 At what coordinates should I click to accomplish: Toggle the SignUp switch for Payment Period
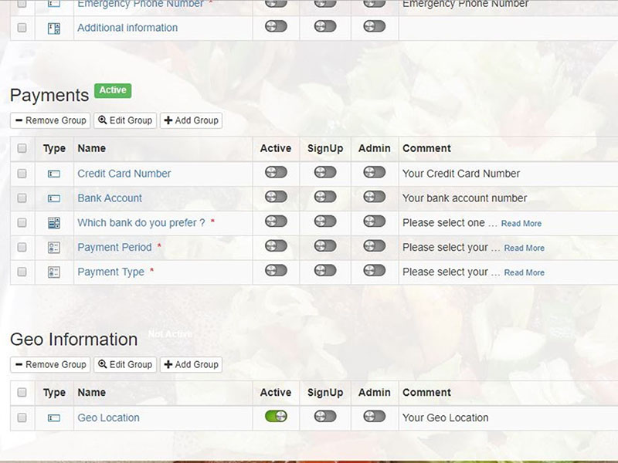(325, 246)
